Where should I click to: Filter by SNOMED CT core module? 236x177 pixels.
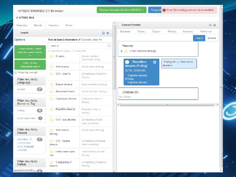tap(26, 145)
